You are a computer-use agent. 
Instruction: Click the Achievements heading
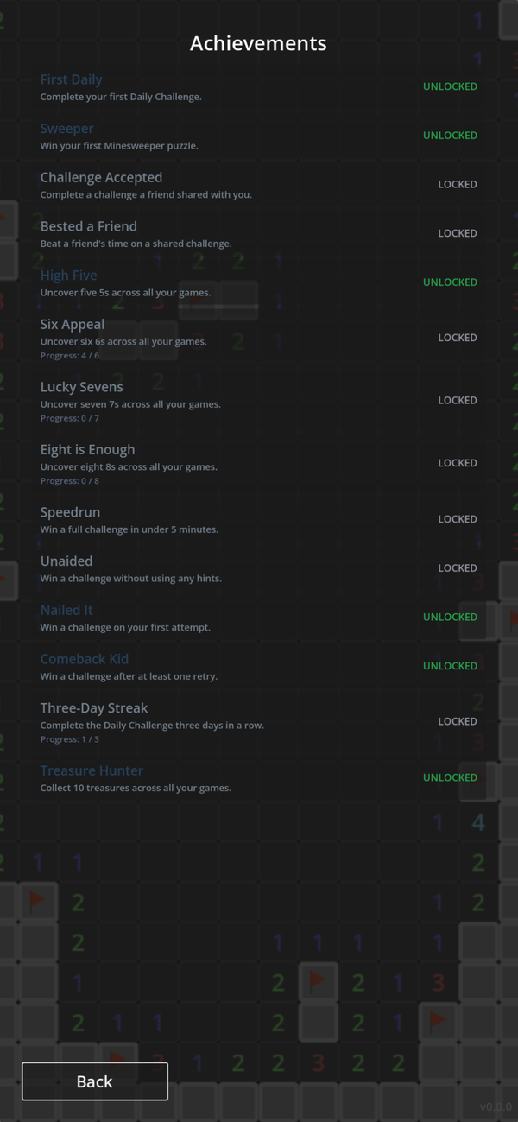click(x=258, y=43)
